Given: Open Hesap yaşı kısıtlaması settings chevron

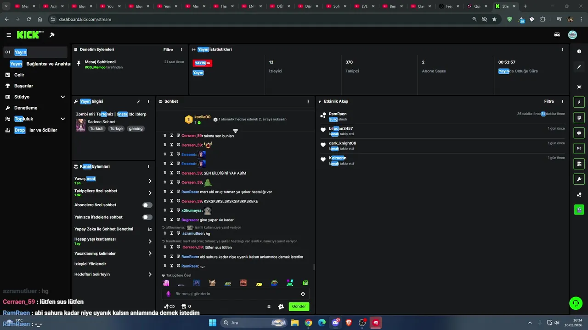Looking at the screenshot, I should point(150,242).
